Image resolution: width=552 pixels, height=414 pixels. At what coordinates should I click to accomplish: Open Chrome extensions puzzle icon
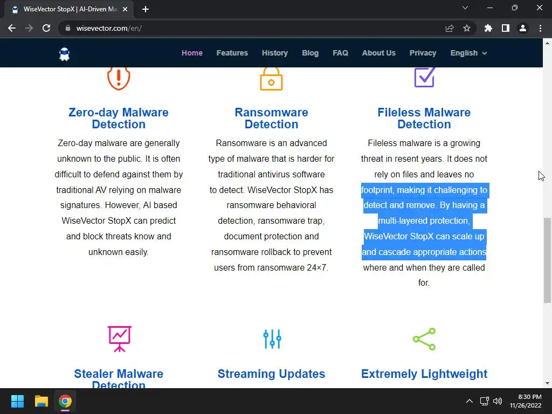(x=488, y=28)
